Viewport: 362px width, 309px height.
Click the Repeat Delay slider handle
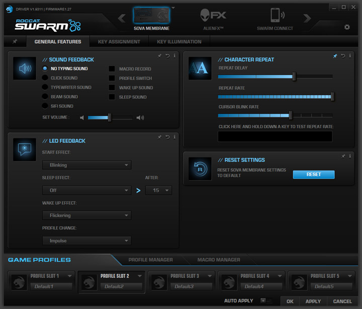click(x=294, y=76)
